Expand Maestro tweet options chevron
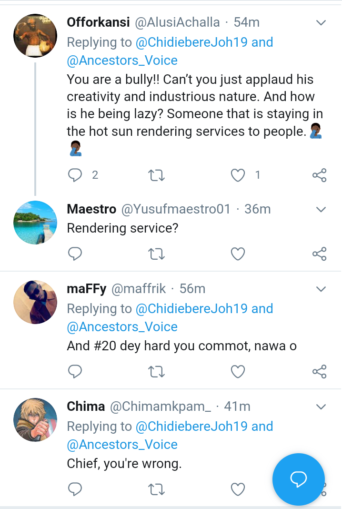The image size is (342, 509). [321, 209]
